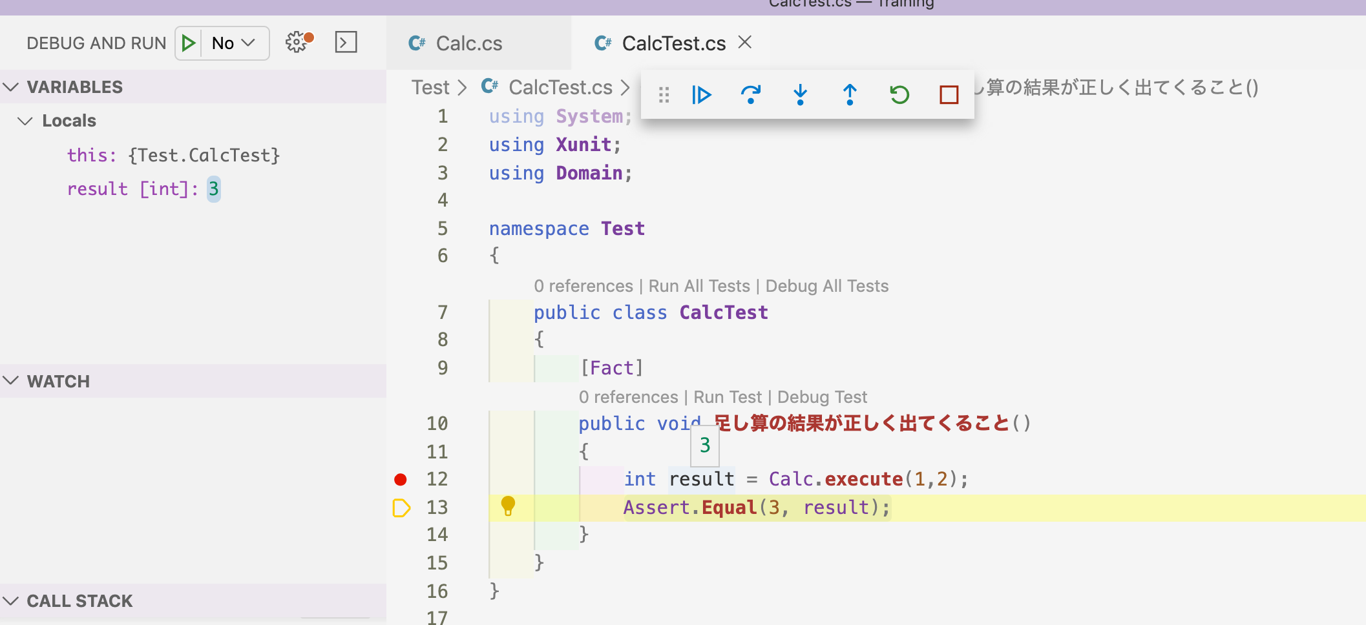Click line number 10 in the gutter
1366x625 pixels.
click(437, 424)
